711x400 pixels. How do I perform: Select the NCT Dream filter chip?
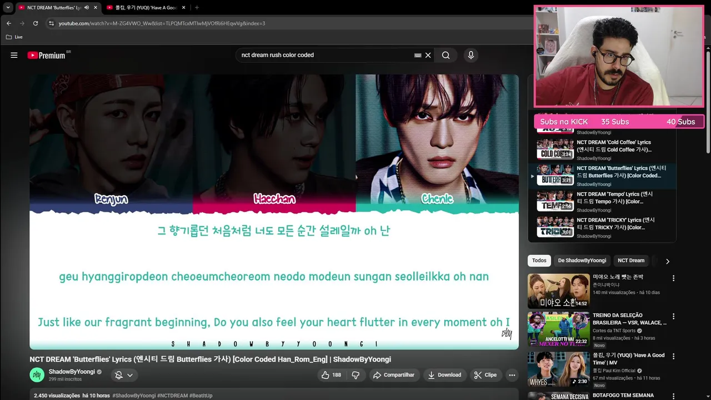click(x=631, y=261)
